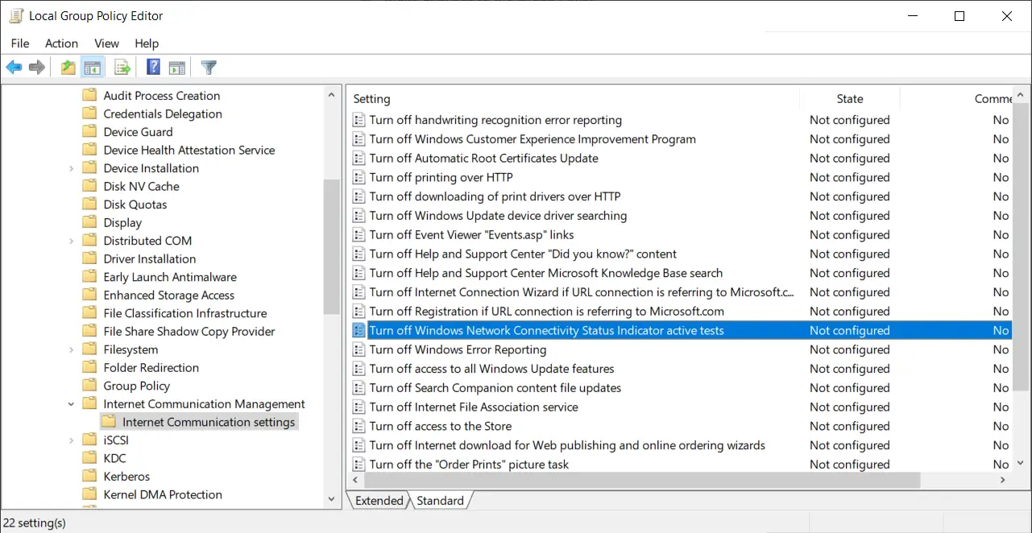Click the Export List toolbar icon
1032x533 pixels.
point(122,68)
